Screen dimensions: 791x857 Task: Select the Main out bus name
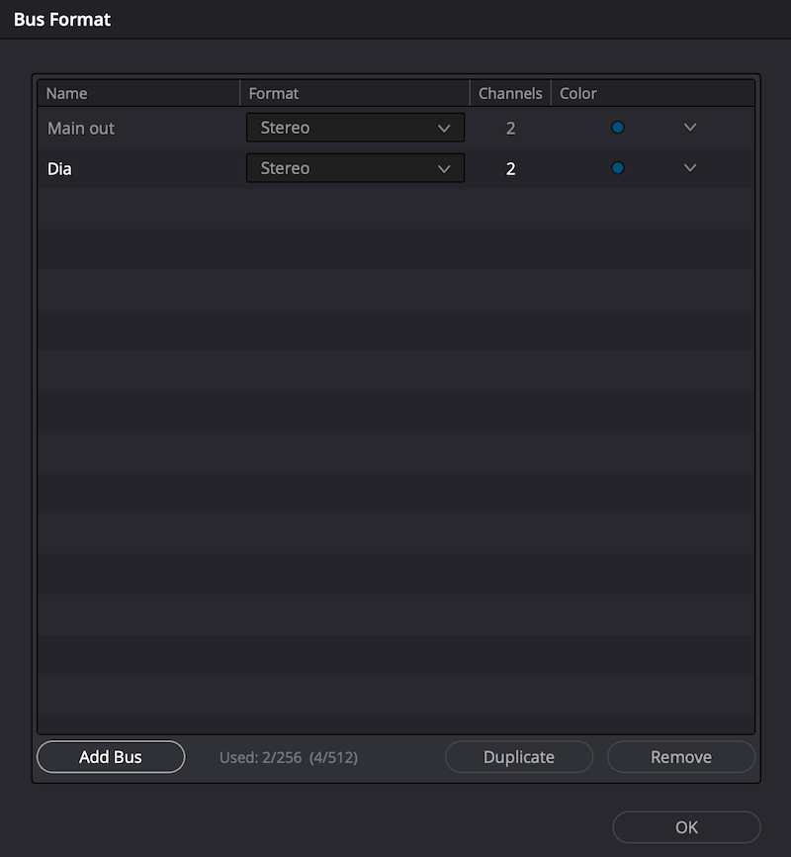81,128
